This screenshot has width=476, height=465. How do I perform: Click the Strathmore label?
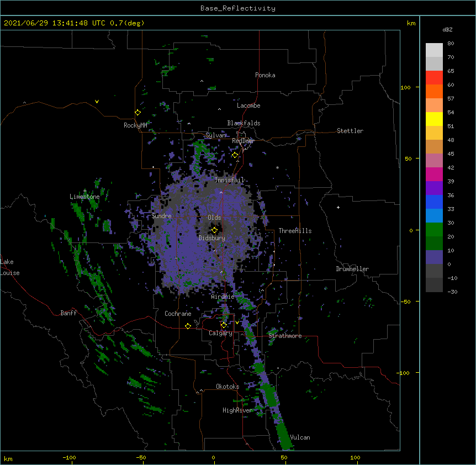click(285, 336)
